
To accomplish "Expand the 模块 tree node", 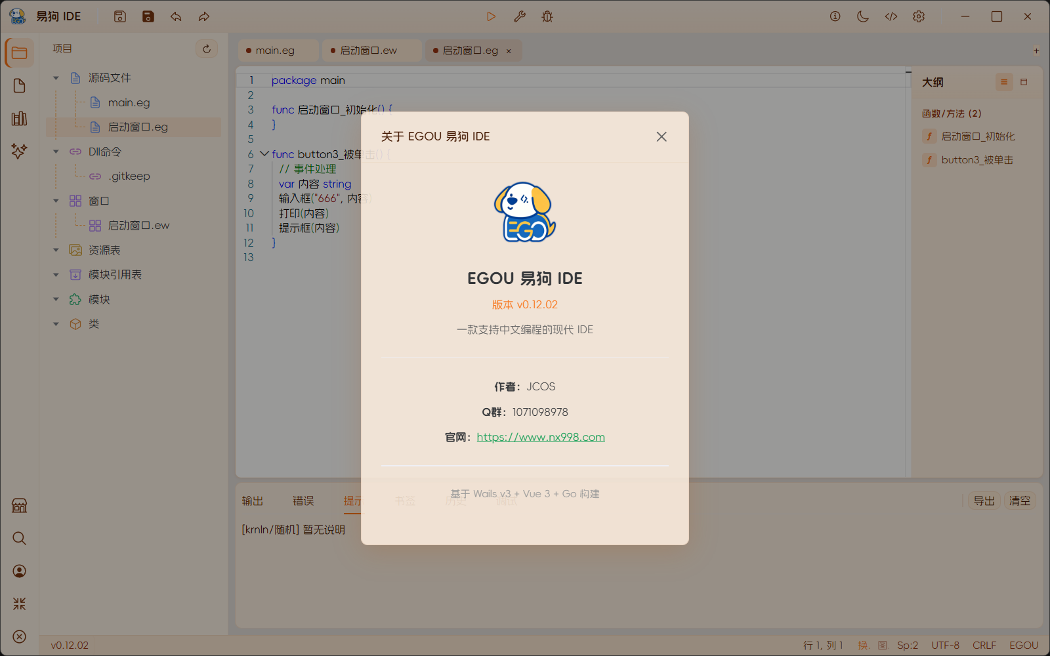I will coord(56,299).
